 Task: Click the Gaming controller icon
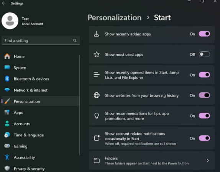7,146
